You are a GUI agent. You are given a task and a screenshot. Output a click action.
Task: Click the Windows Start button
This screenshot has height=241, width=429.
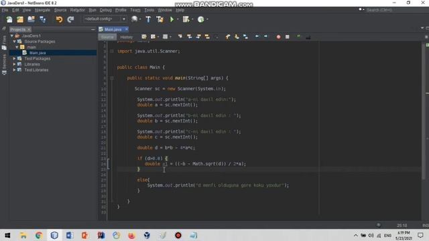pos(7,235)
